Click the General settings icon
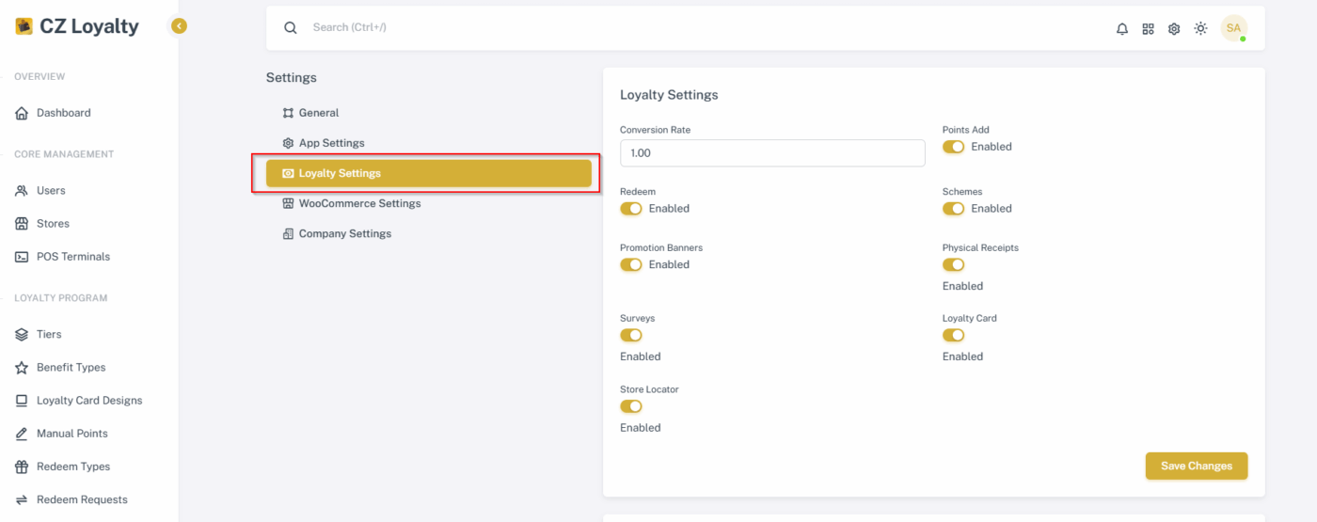Image resolution: width=1317 pixels, height=522 pixels. tap(288, 113)
